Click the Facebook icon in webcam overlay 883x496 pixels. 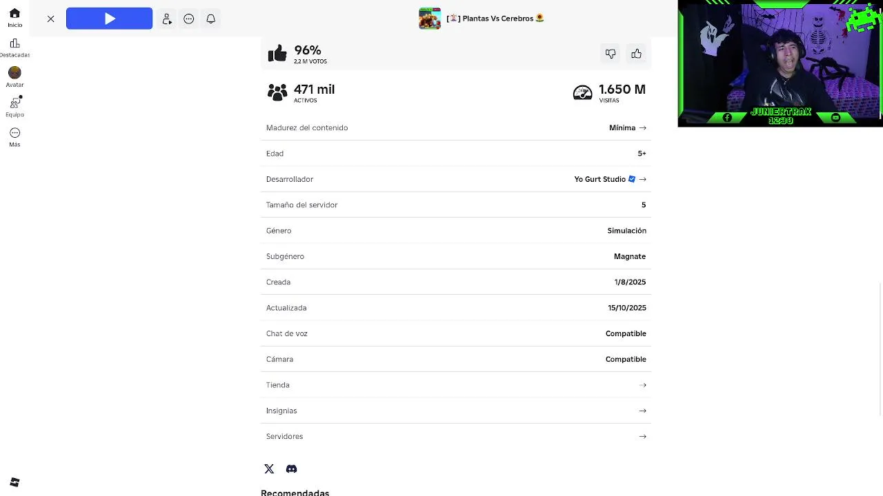tap(727, 118)
